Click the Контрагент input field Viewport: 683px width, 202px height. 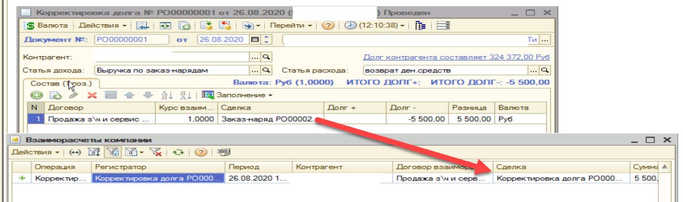coord(171,57)
